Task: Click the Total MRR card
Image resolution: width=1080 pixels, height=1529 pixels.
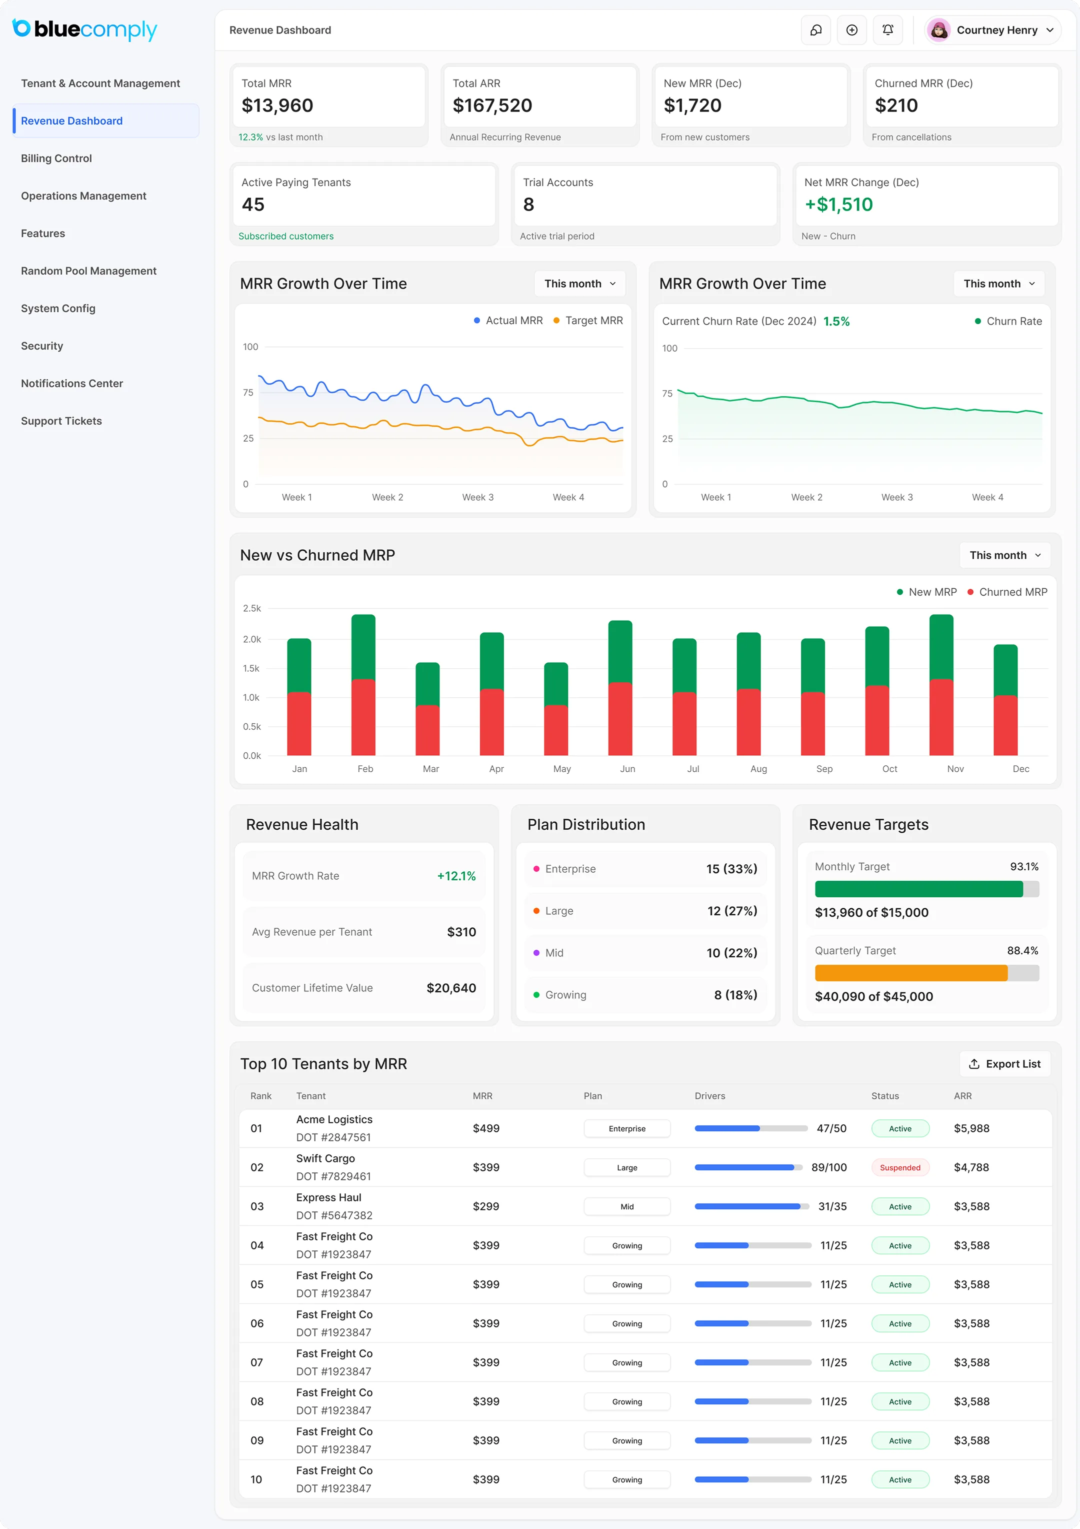Action: pyautogui.click(x=329, y=105)
